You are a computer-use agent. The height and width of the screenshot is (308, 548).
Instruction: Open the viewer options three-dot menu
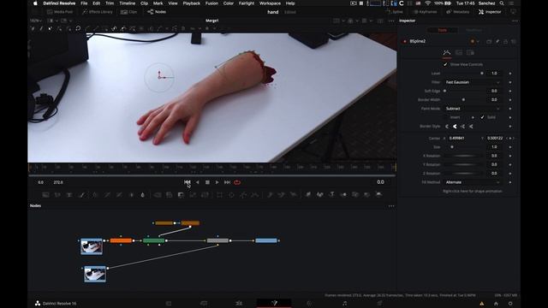coord(391,21)
